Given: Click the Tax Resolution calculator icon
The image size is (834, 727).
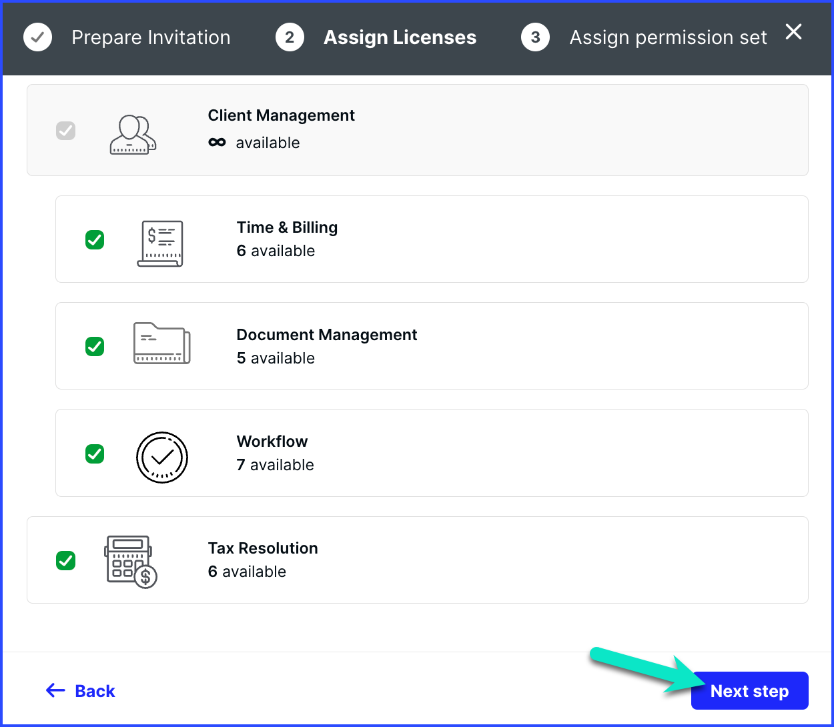Looking at the screenshot, I should coord(131,562).
